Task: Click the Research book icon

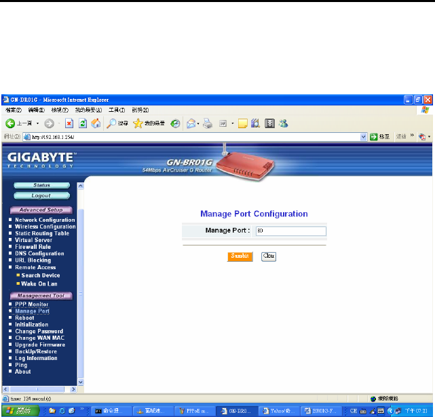Action: tap(256, 123)
